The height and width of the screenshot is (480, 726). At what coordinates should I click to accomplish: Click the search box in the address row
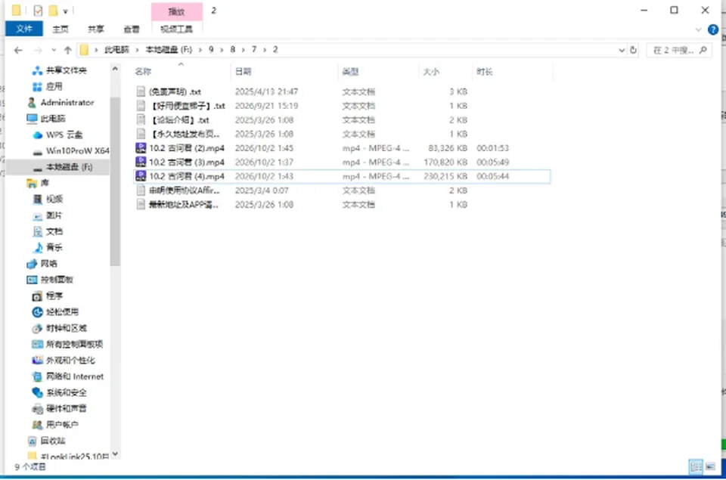679,50
